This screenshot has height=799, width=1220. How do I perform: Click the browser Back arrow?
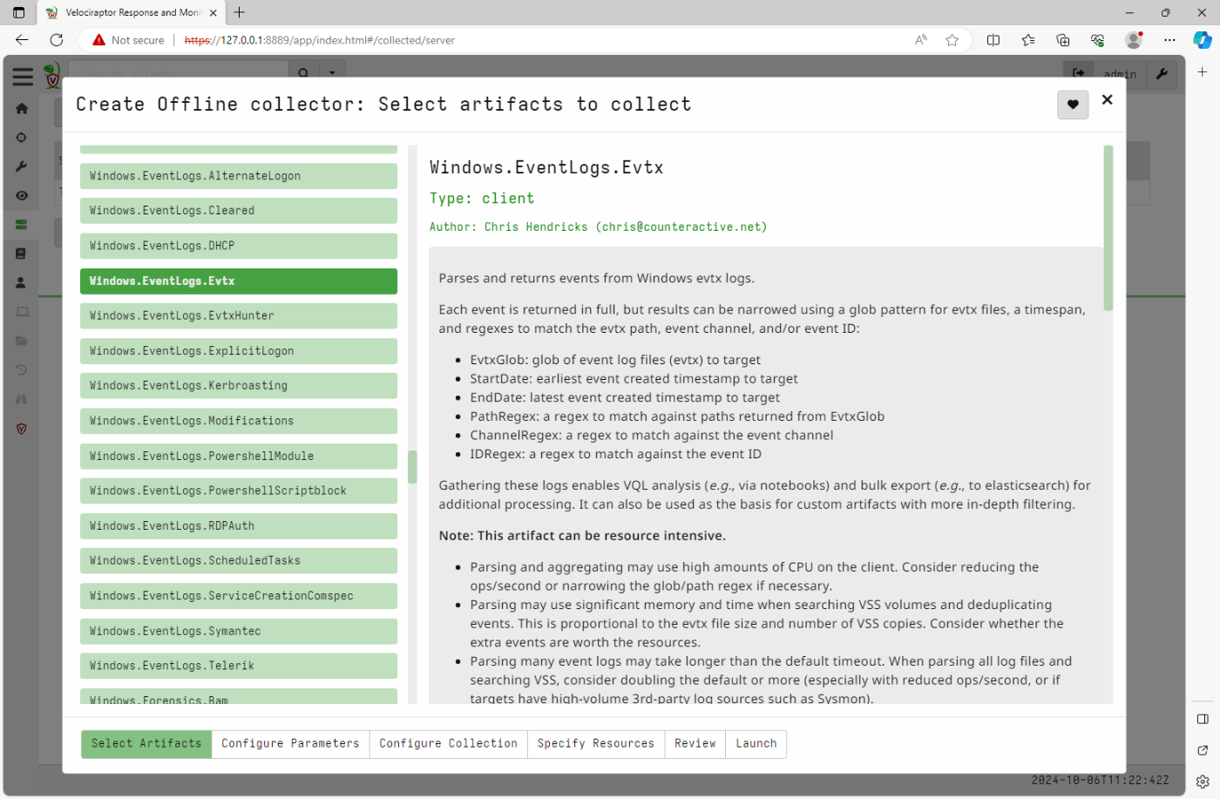(22, 40)
